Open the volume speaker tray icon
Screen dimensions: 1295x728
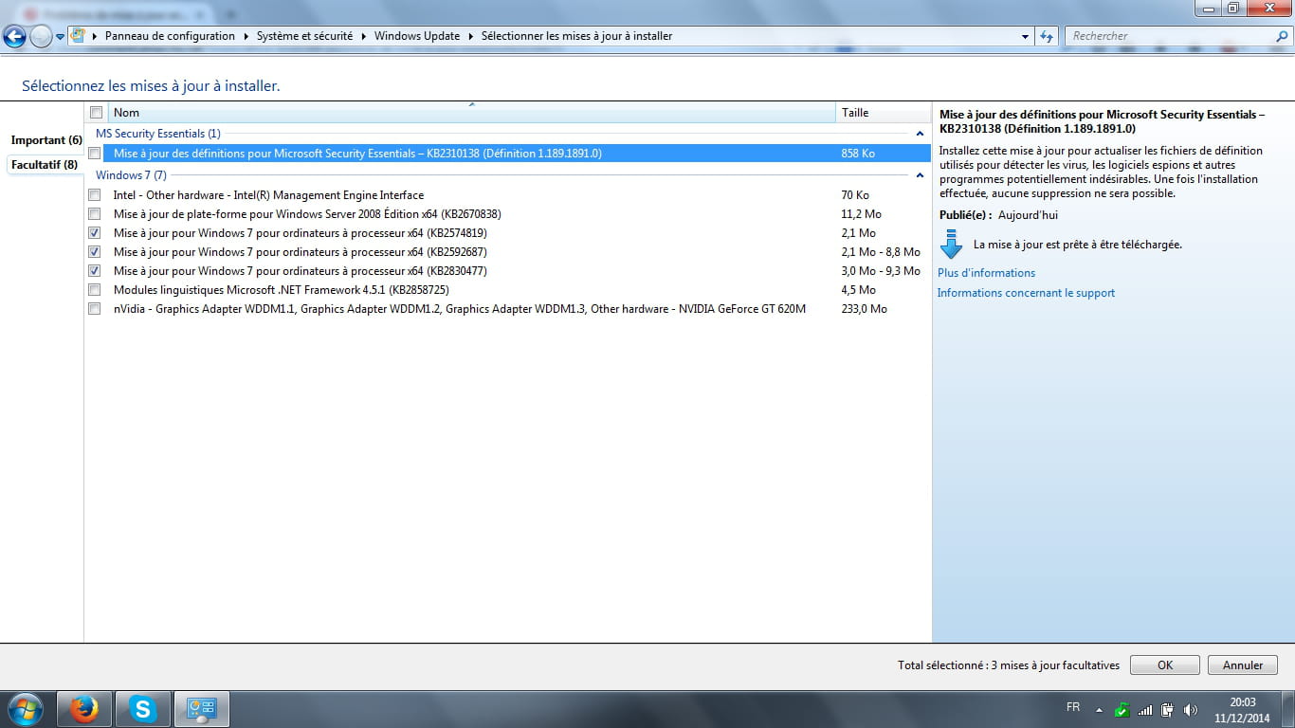tap(1192, 710)
